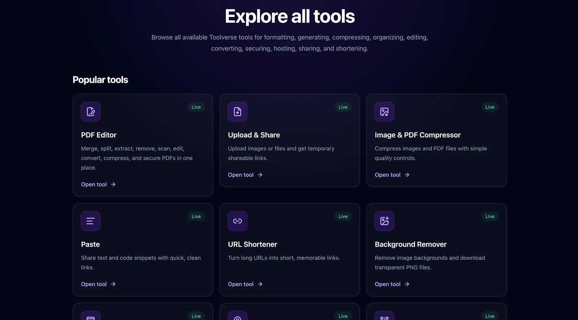The height and width of the screenshot is (320, 578).
Task: Select the URL Shortener card title
Action: (253, 245)
